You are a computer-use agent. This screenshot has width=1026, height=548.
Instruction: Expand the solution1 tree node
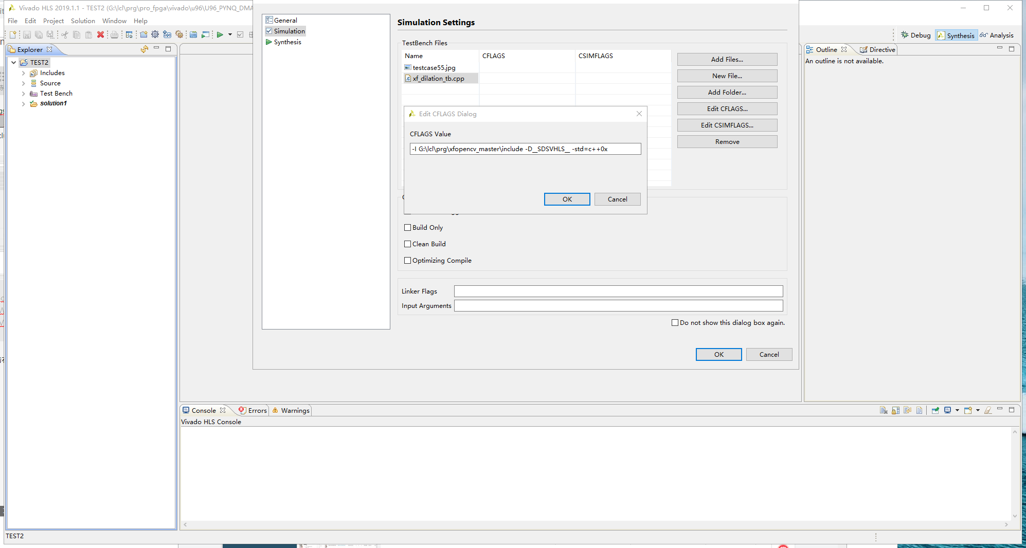click(23, 103)
